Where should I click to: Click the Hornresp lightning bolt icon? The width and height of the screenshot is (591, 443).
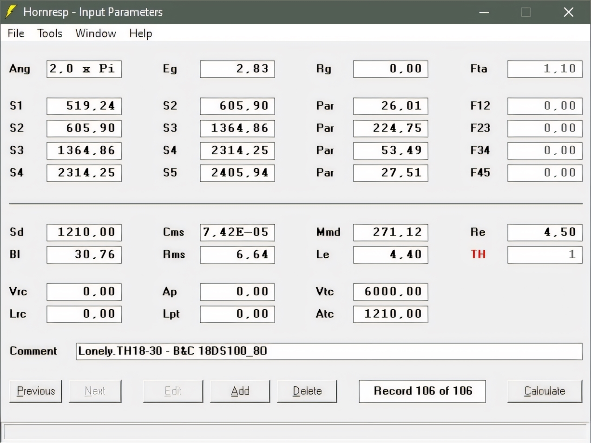coord(11,12)
